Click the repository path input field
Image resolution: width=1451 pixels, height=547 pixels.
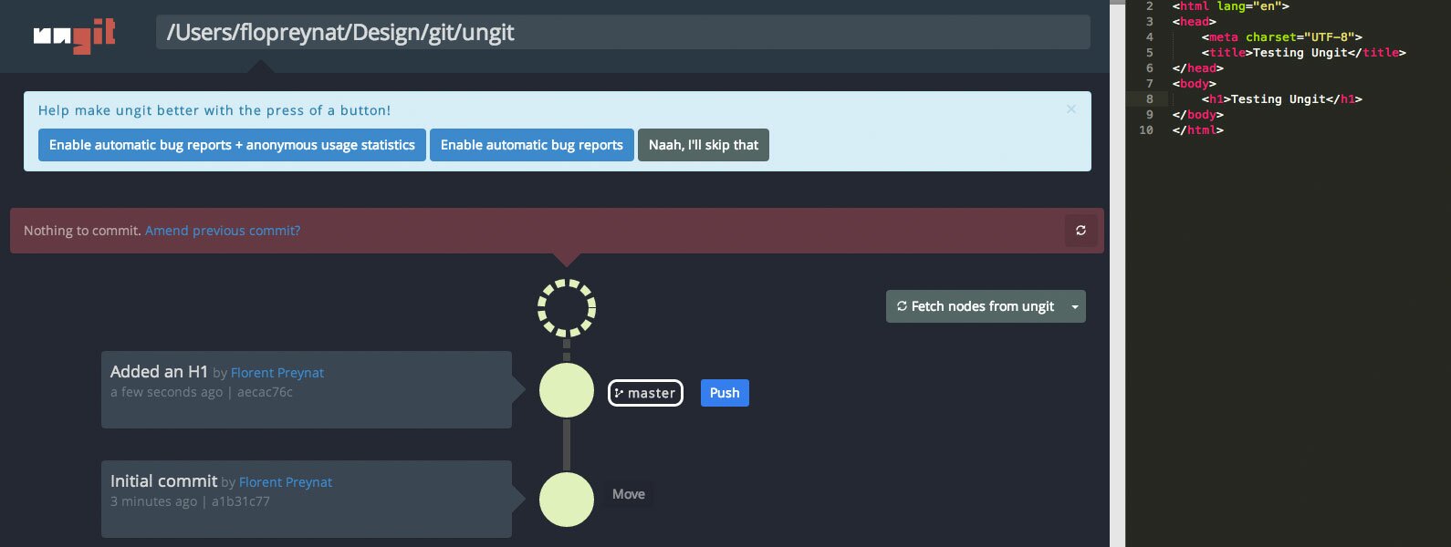pyautogui.click(x=622, y=33)
